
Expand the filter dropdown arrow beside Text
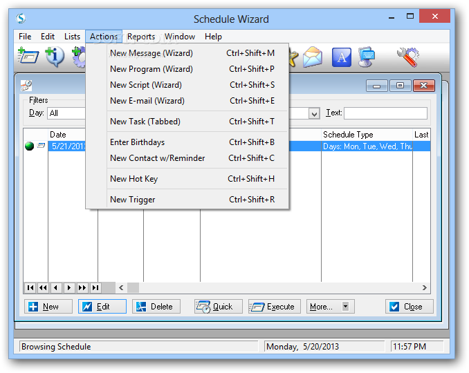coord(314,113)
